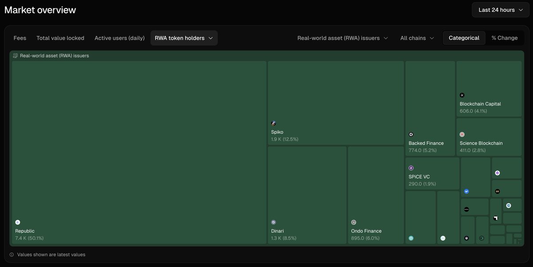Click the Backed Finance label
The image size is (533, 267).
(426, 143)
